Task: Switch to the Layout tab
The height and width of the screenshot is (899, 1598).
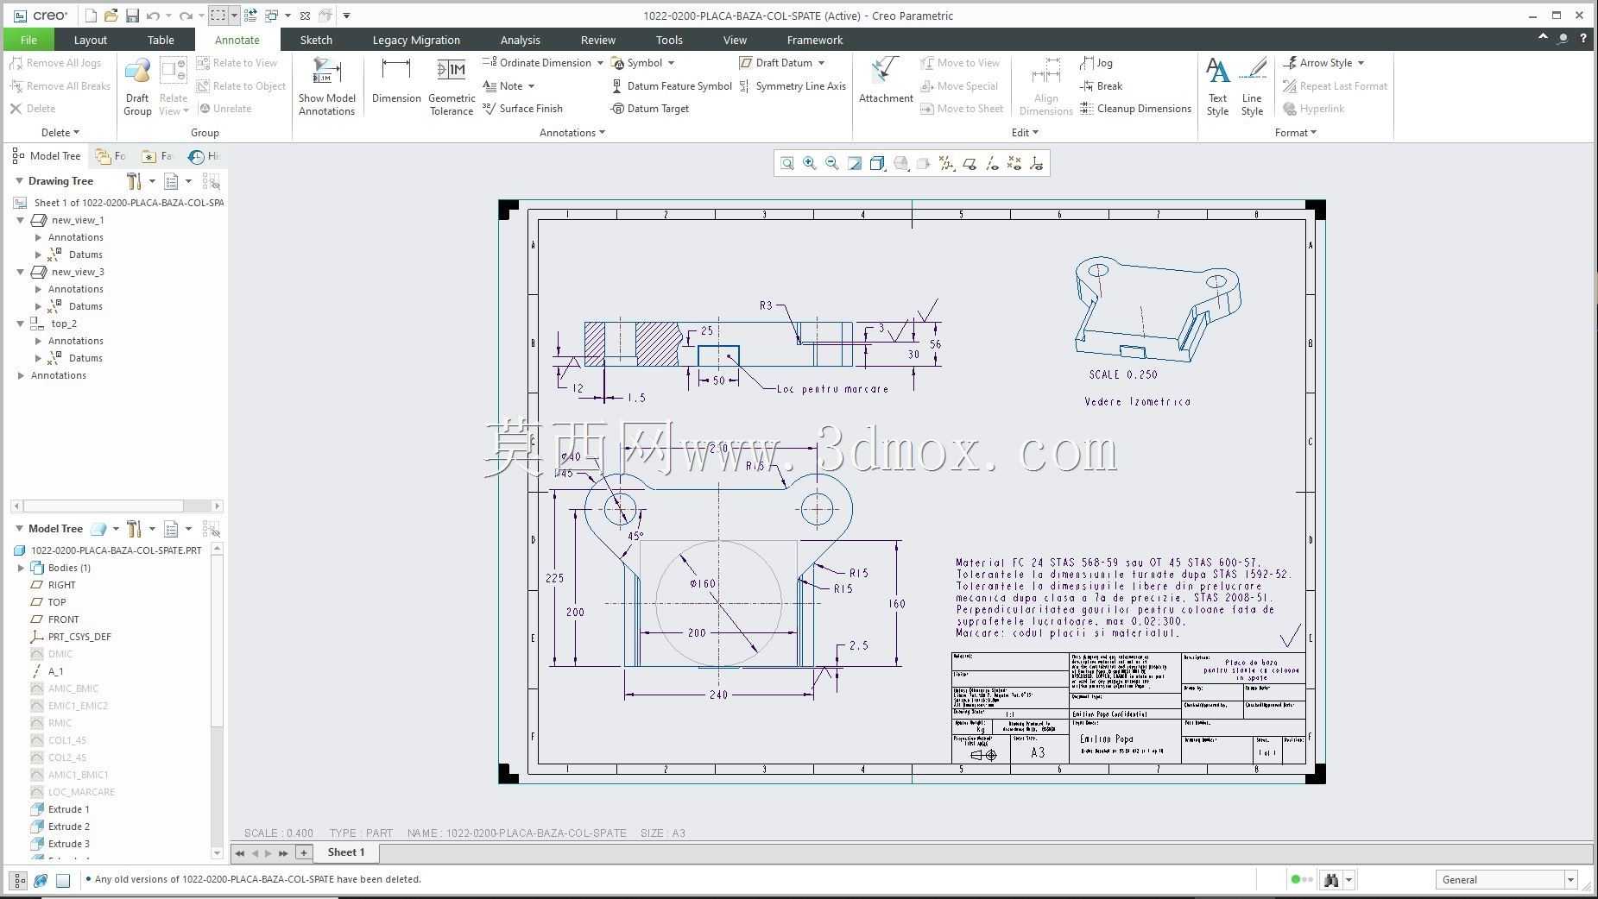Action: (90, 40)
